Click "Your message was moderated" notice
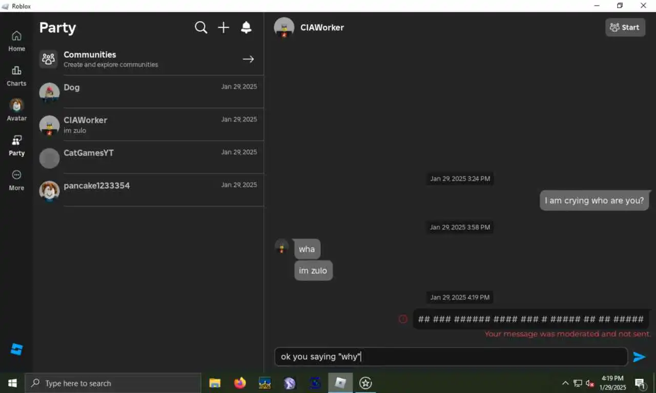This screenshot has width=656, height=393. pos(568,334)
